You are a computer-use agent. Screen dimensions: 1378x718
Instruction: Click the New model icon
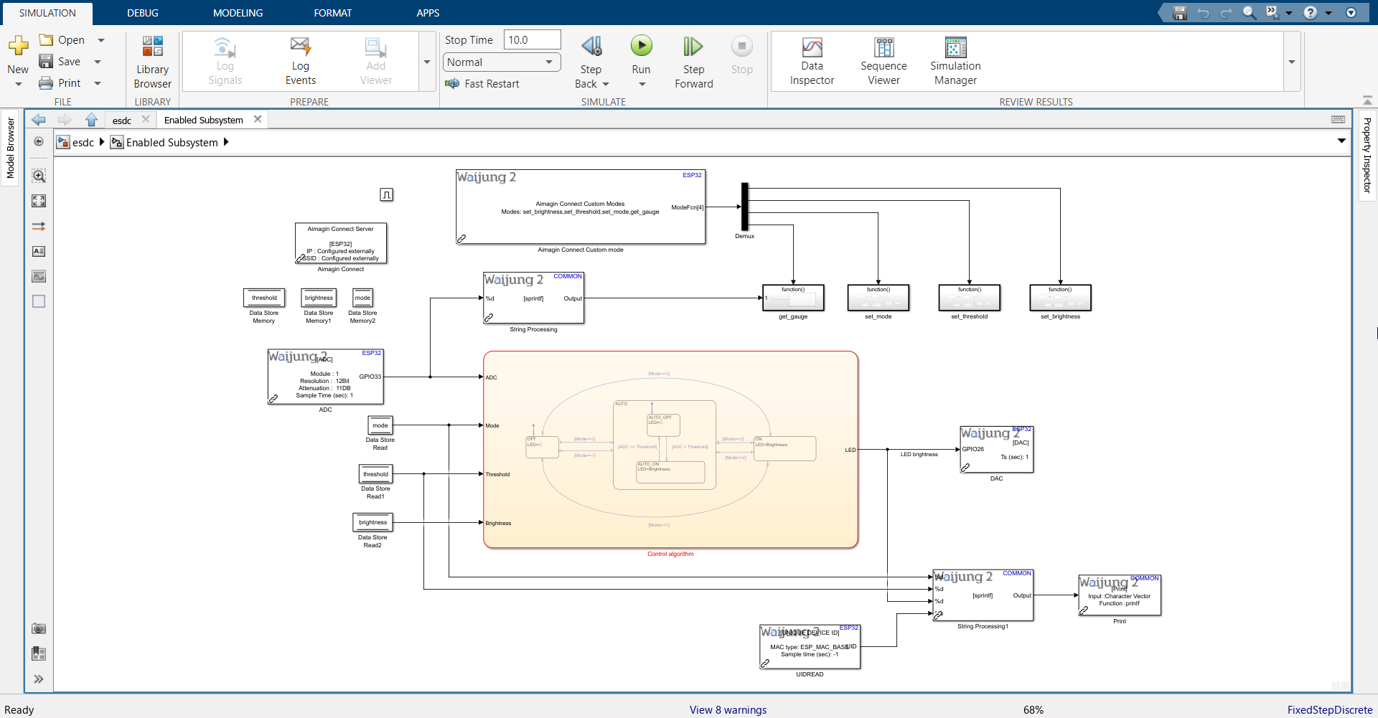click(18, 46)
